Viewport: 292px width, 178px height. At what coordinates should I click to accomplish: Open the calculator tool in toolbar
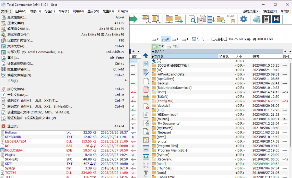pos(266,19)
